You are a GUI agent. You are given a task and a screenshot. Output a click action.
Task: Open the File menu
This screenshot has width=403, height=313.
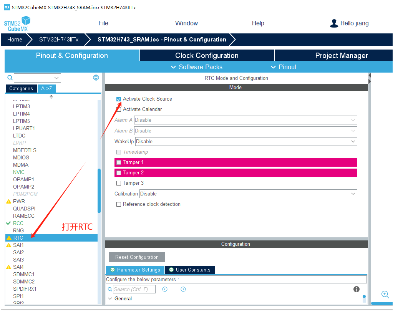pyautogui.click(x=103, y=23)
